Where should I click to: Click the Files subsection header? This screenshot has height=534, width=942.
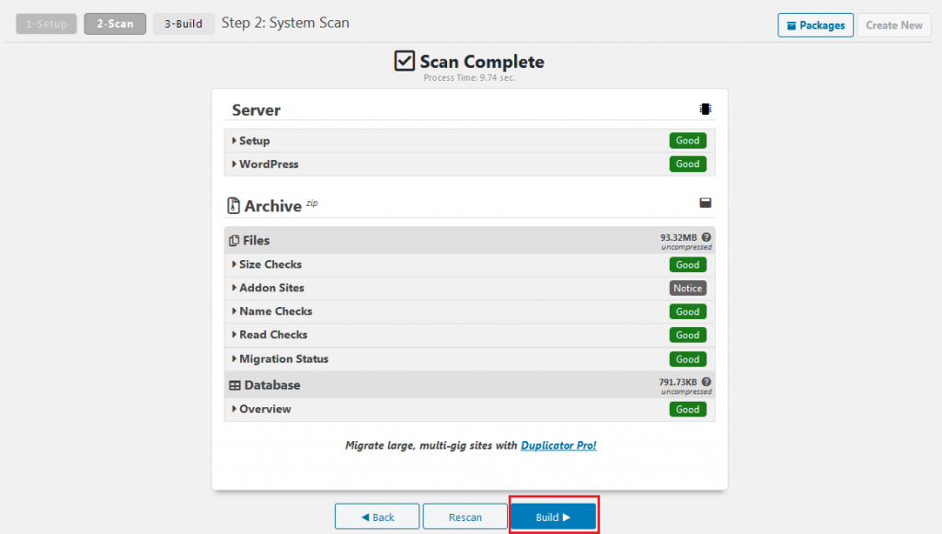tap(470, 240)
